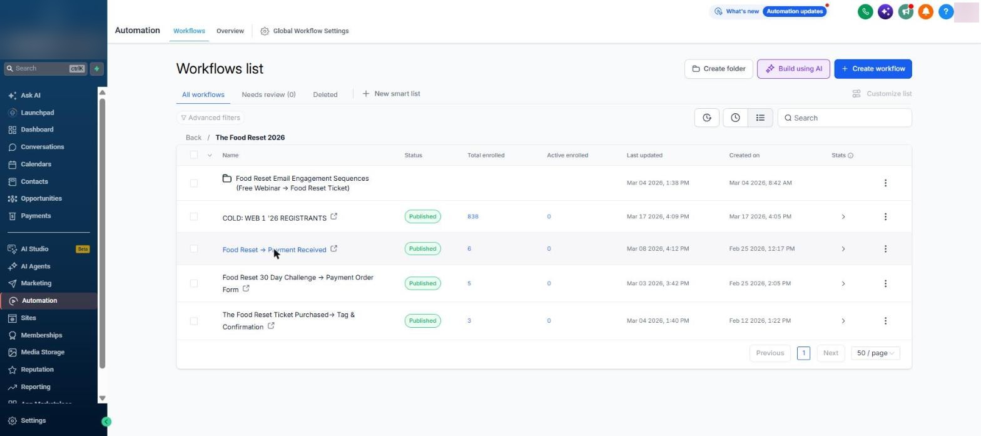Toggle the select-all checkbox in table header

(x=194, y=155)
